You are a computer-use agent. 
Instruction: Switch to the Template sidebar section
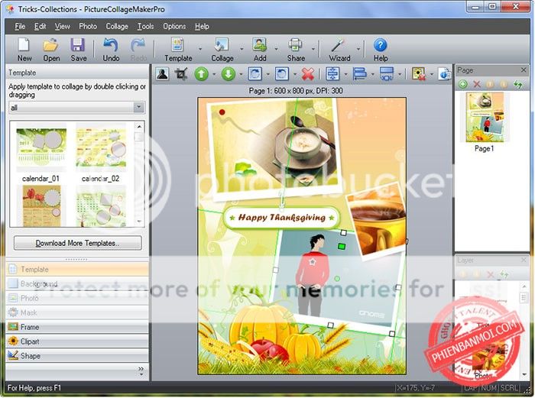(77, 269)
